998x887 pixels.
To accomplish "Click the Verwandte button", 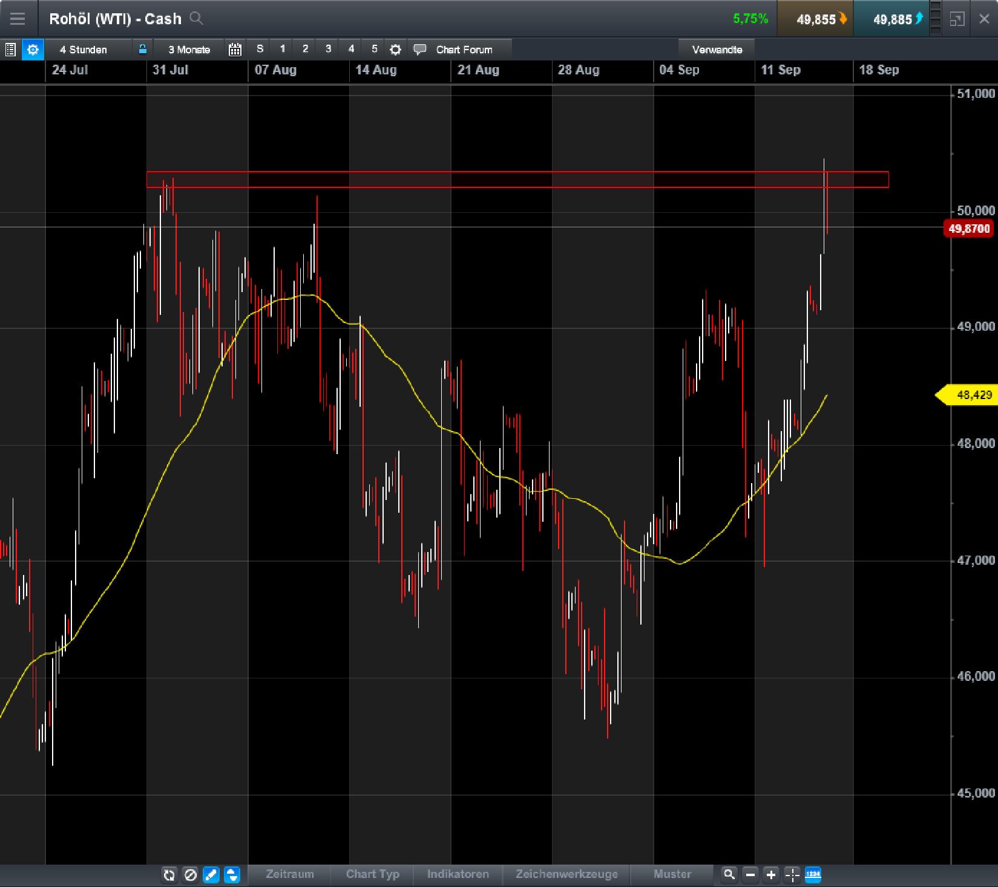I will click(x=717, y=50).
